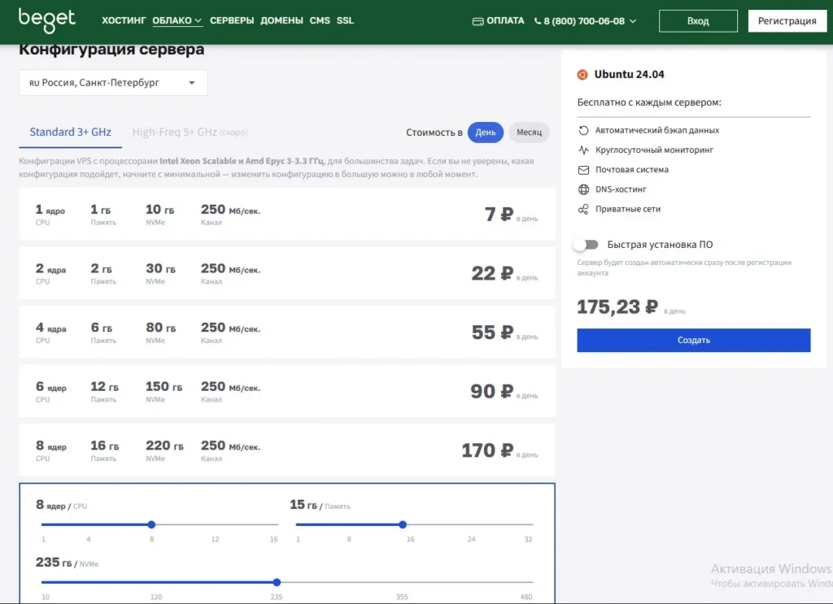The image size is (833, 604).
Task: Click the Ubuntu 24.04 title
Action: coord(629,75)
